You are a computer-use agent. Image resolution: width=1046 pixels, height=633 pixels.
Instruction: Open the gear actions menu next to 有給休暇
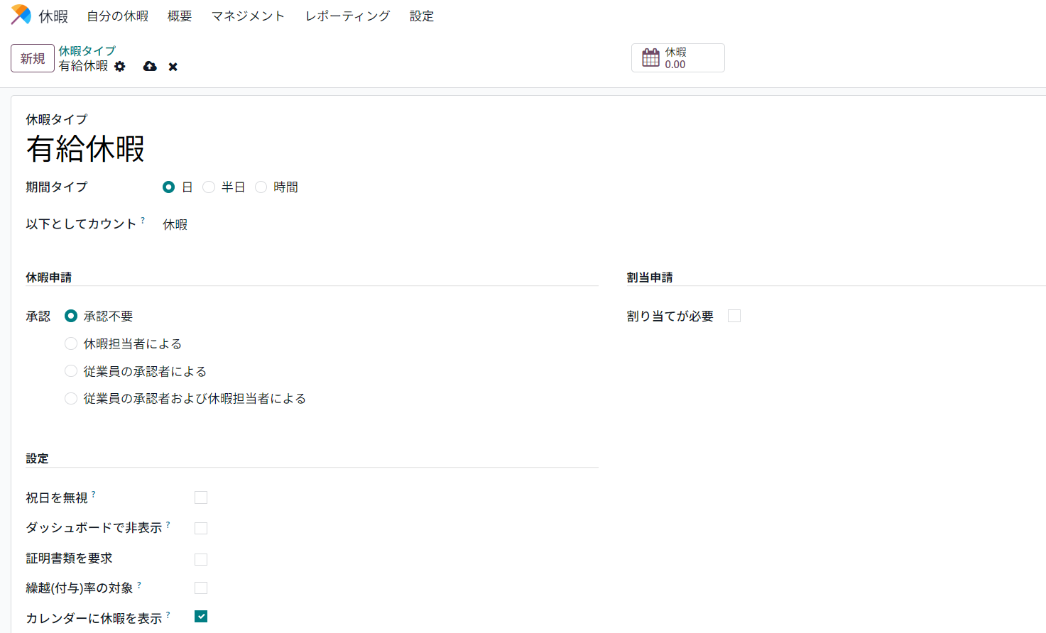[x=120, y=66]
